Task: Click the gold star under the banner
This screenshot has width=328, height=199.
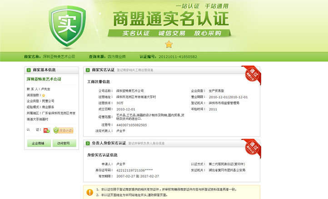Action: 169,45
